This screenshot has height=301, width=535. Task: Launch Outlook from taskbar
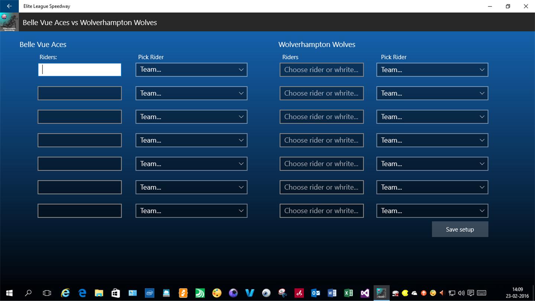pyautogui.click(x=316, y=293)
